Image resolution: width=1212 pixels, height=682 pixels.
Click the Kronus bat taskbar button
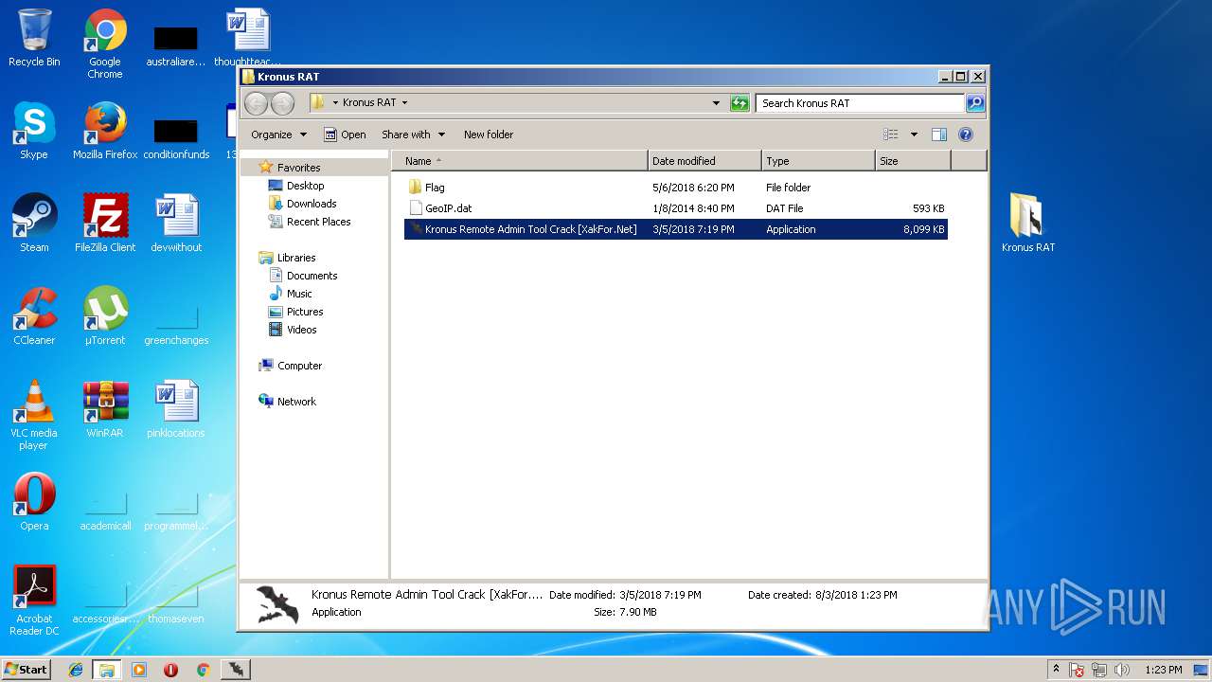click(235, 670)
